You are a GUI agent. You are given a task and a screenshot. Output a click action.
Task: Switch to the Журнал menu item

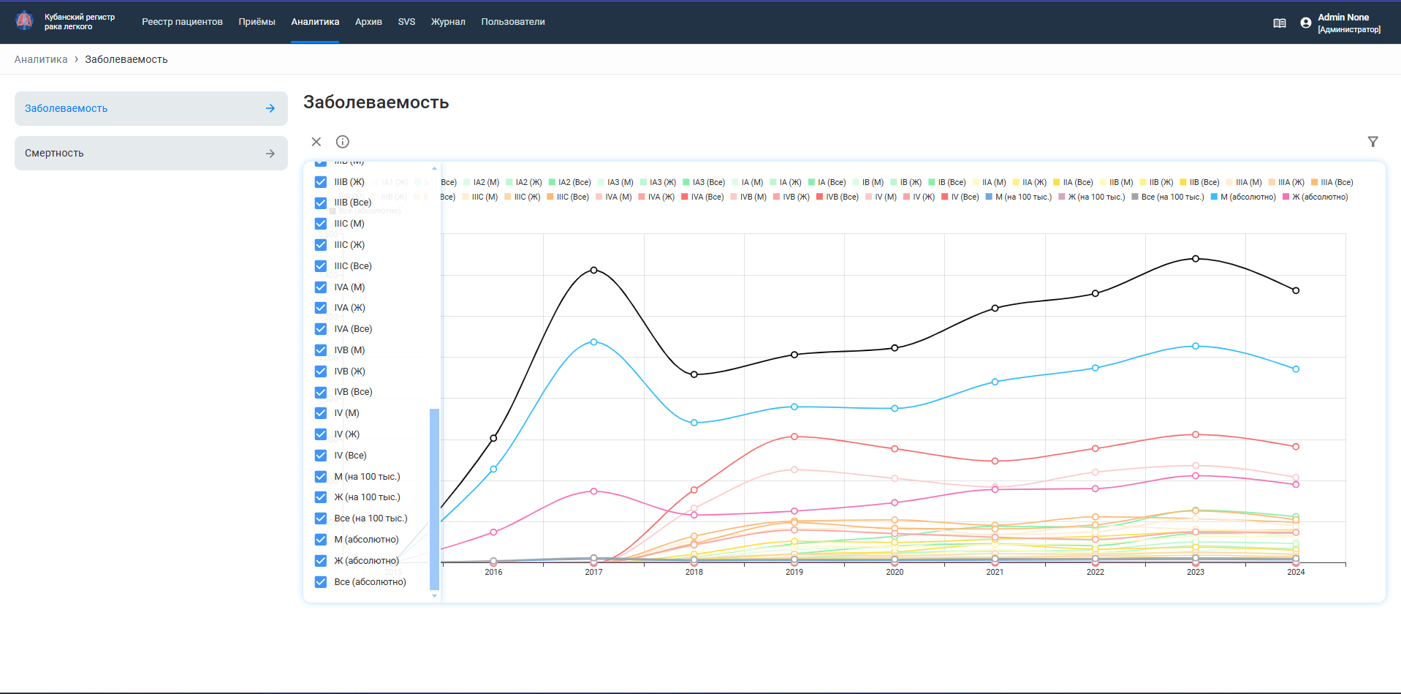448,22
